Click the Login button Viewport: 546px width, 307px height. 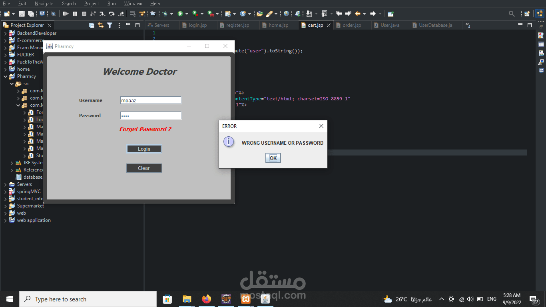point(144,149)
